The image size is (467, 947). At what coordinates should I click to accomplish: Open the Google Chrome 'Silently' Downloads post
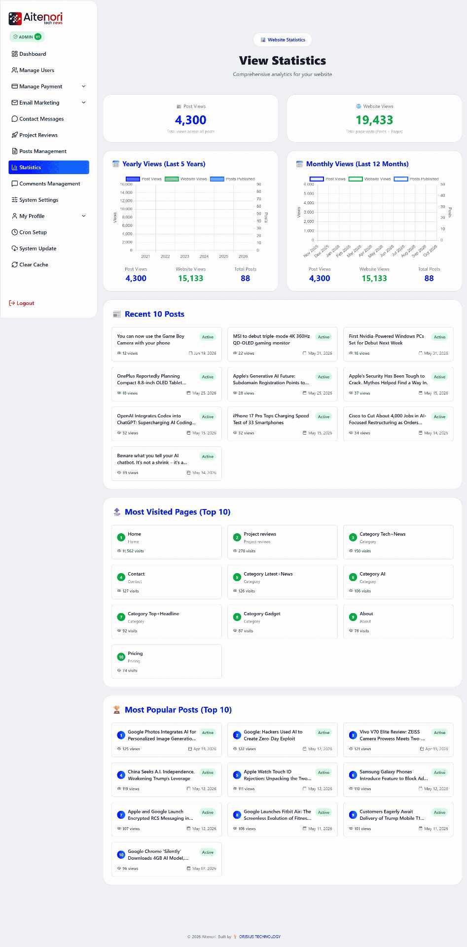tap(167, 859)
